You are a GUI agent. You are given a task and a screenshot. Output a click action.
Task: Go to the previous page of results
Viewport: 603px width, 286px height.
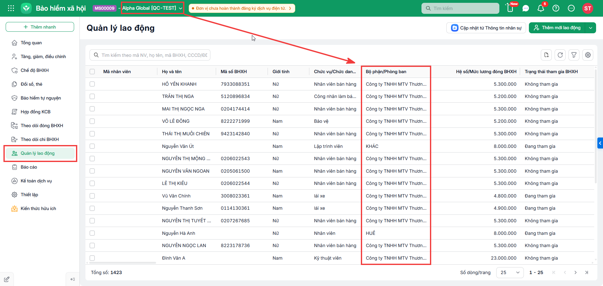[565, 273]
